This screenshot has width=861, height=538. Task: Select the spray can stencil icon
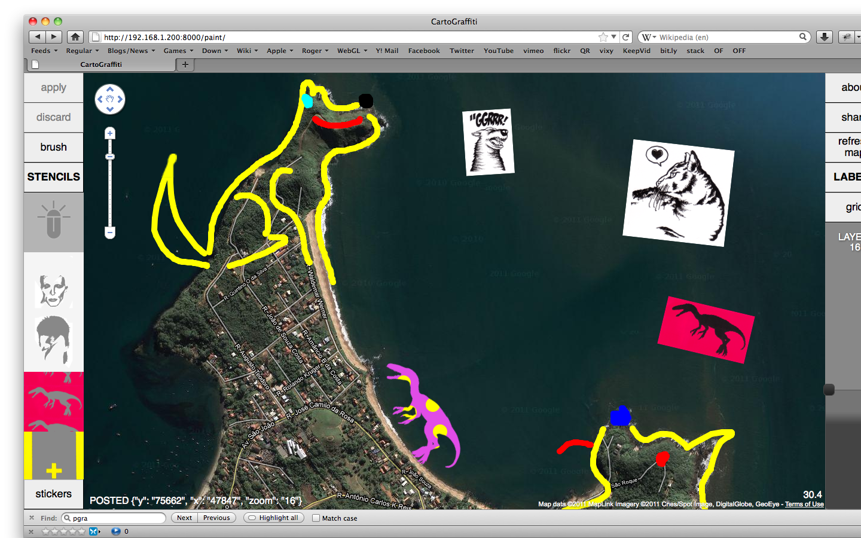click(x=53, y=221)
